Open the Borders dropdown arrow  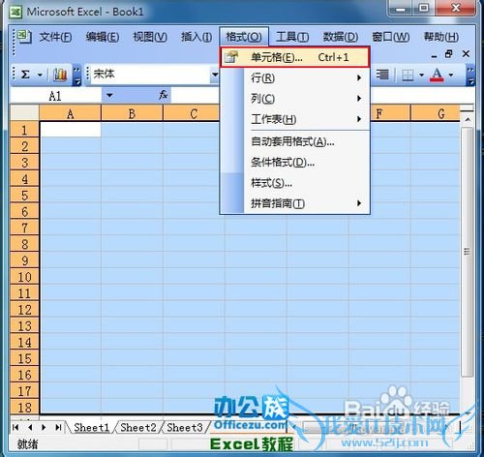(421, 76)
